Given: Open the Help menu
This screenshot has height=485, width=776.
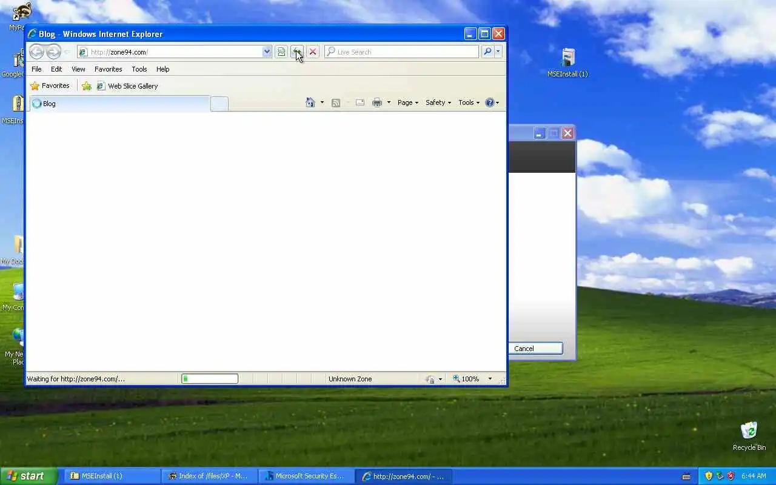Looking at the screenshot, I should point(162,69).
